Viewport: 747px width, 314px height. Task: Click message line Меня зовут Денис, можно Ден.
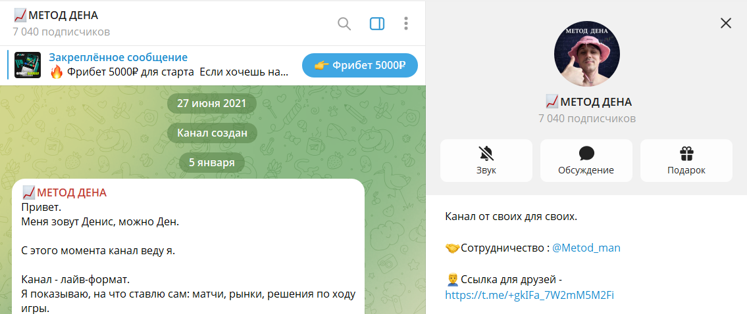pyautogui.click(x=101, y=222)
